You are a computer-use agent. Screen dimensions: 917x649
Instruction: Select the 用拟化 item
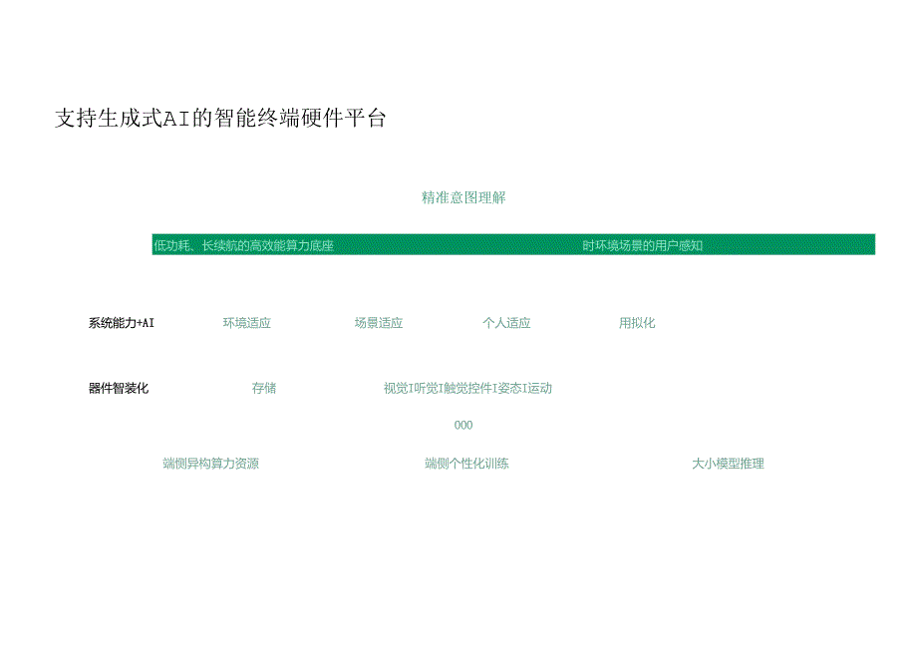tap(639, 322)
